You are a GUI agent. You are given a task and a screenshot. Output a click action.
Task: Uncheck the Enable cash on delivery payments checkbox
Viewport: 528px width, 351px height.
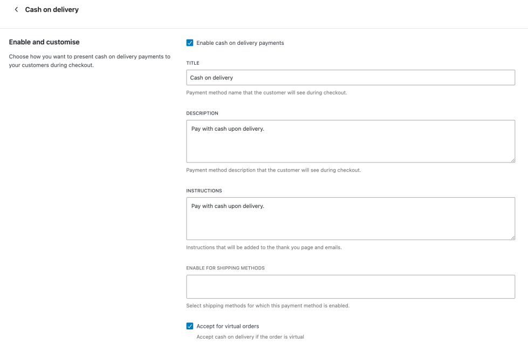tap(190, 43)
